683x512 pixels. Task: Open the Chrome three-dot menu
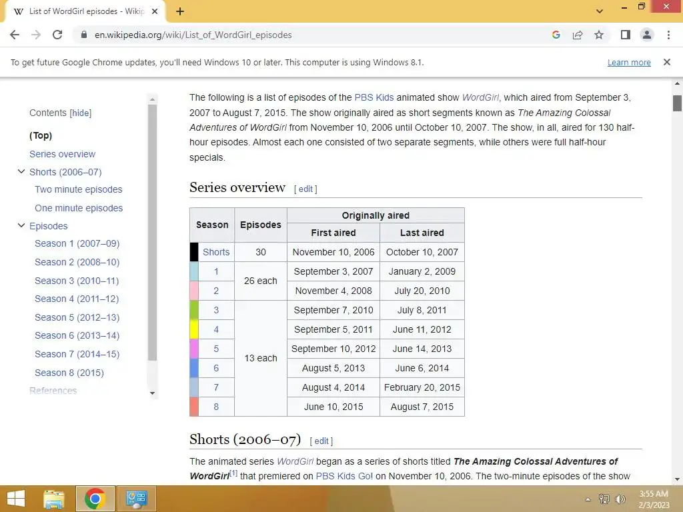click(668, 35)
